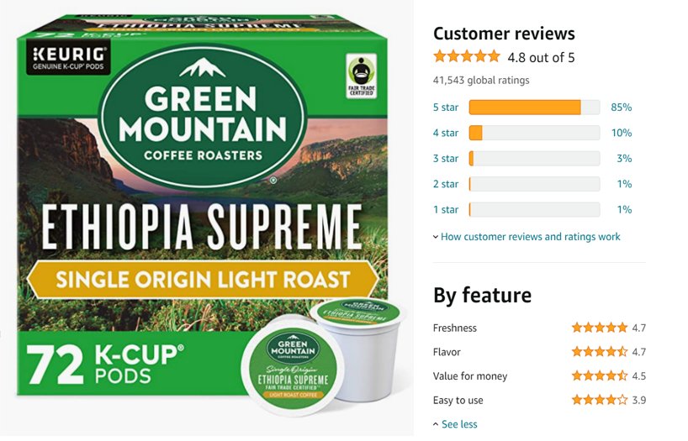The width and height of the screenshot is (688, 441).
Task: Click the Value for money stars
Action: [x=600, y=375]
